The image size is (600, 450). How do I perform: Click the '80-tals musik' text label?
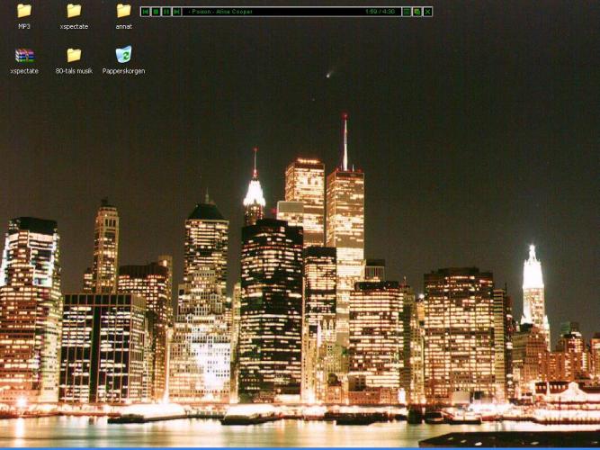74,71
